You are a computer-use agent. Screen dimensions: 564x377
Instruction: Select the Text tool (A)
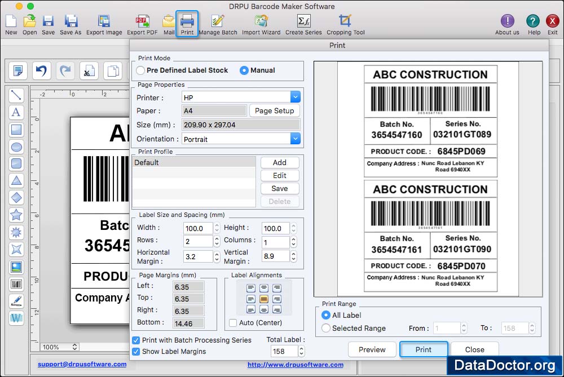pos(16,112)
